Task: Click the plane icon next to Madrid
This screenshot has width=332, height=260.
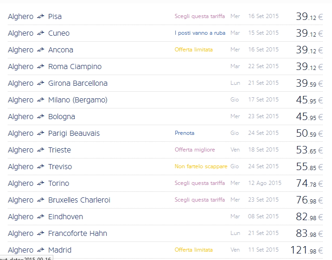Action: click(40, 250)
